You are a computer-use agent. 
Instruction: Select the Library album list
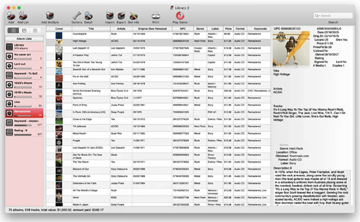pos(24,47)
